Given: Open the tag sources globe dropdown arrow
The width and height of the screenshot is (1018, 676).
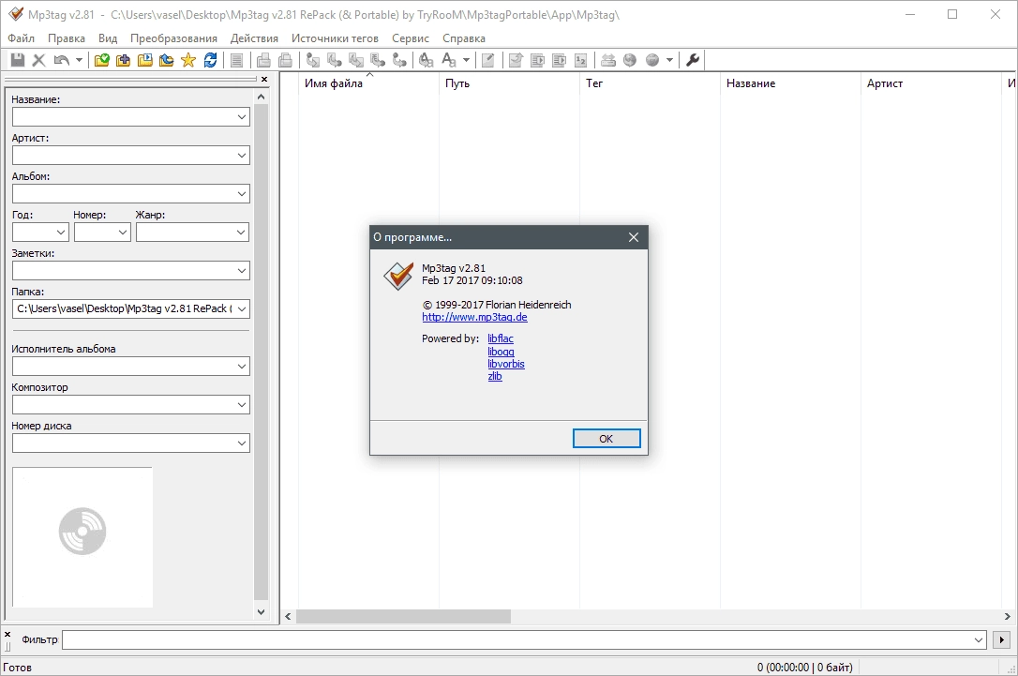Looking at the screenshot, I should pyautogui.click(x=669, y=60).
